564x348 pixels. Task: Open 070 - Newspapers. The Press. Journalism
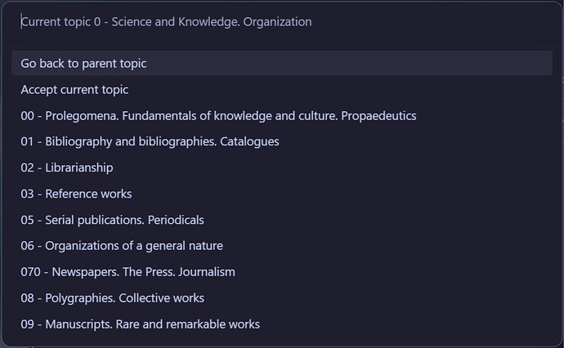[x=282, y=272]
